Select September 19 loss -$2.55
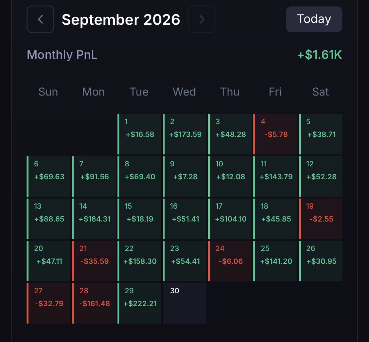 [321, 219]
